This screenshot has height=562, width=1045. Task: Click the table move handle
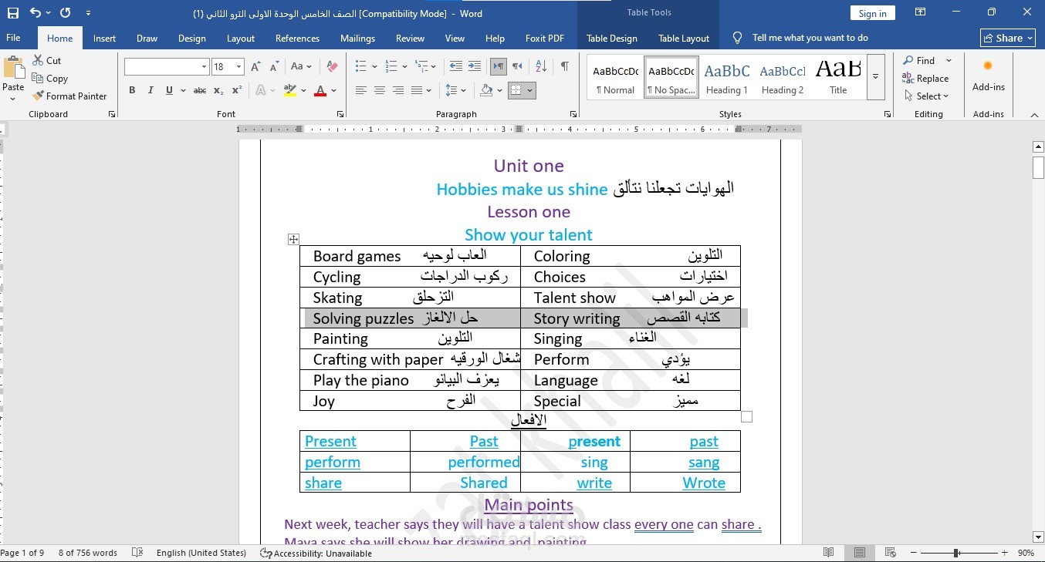pos(293,239)
